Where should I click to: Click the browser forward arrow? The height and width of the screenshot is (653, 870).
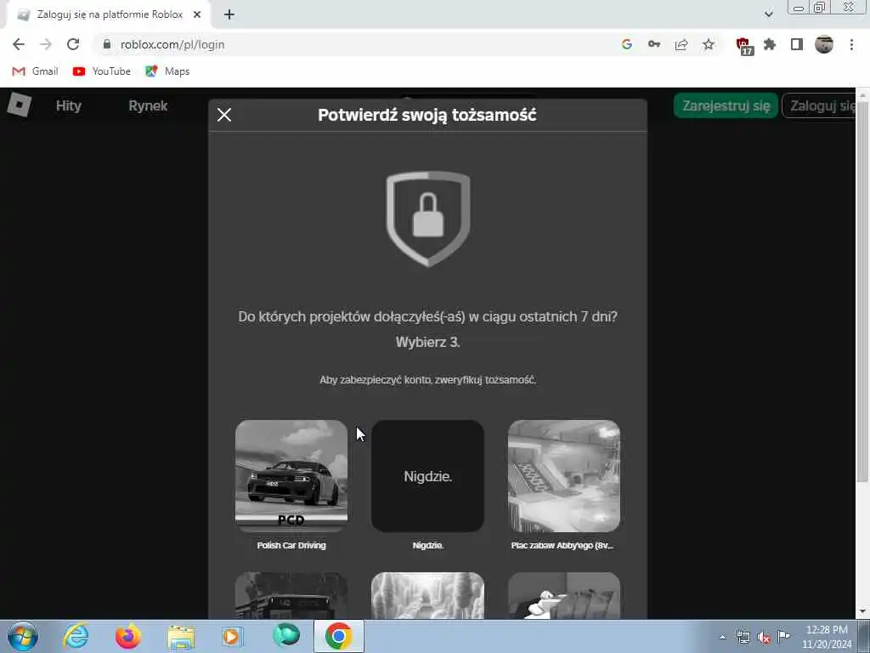[x=46, y=44]
